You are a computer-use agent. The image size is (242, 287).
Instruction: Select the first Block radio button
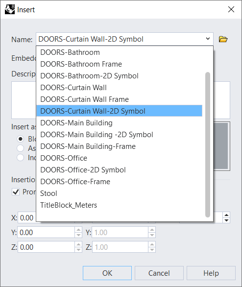coord(20,139)
